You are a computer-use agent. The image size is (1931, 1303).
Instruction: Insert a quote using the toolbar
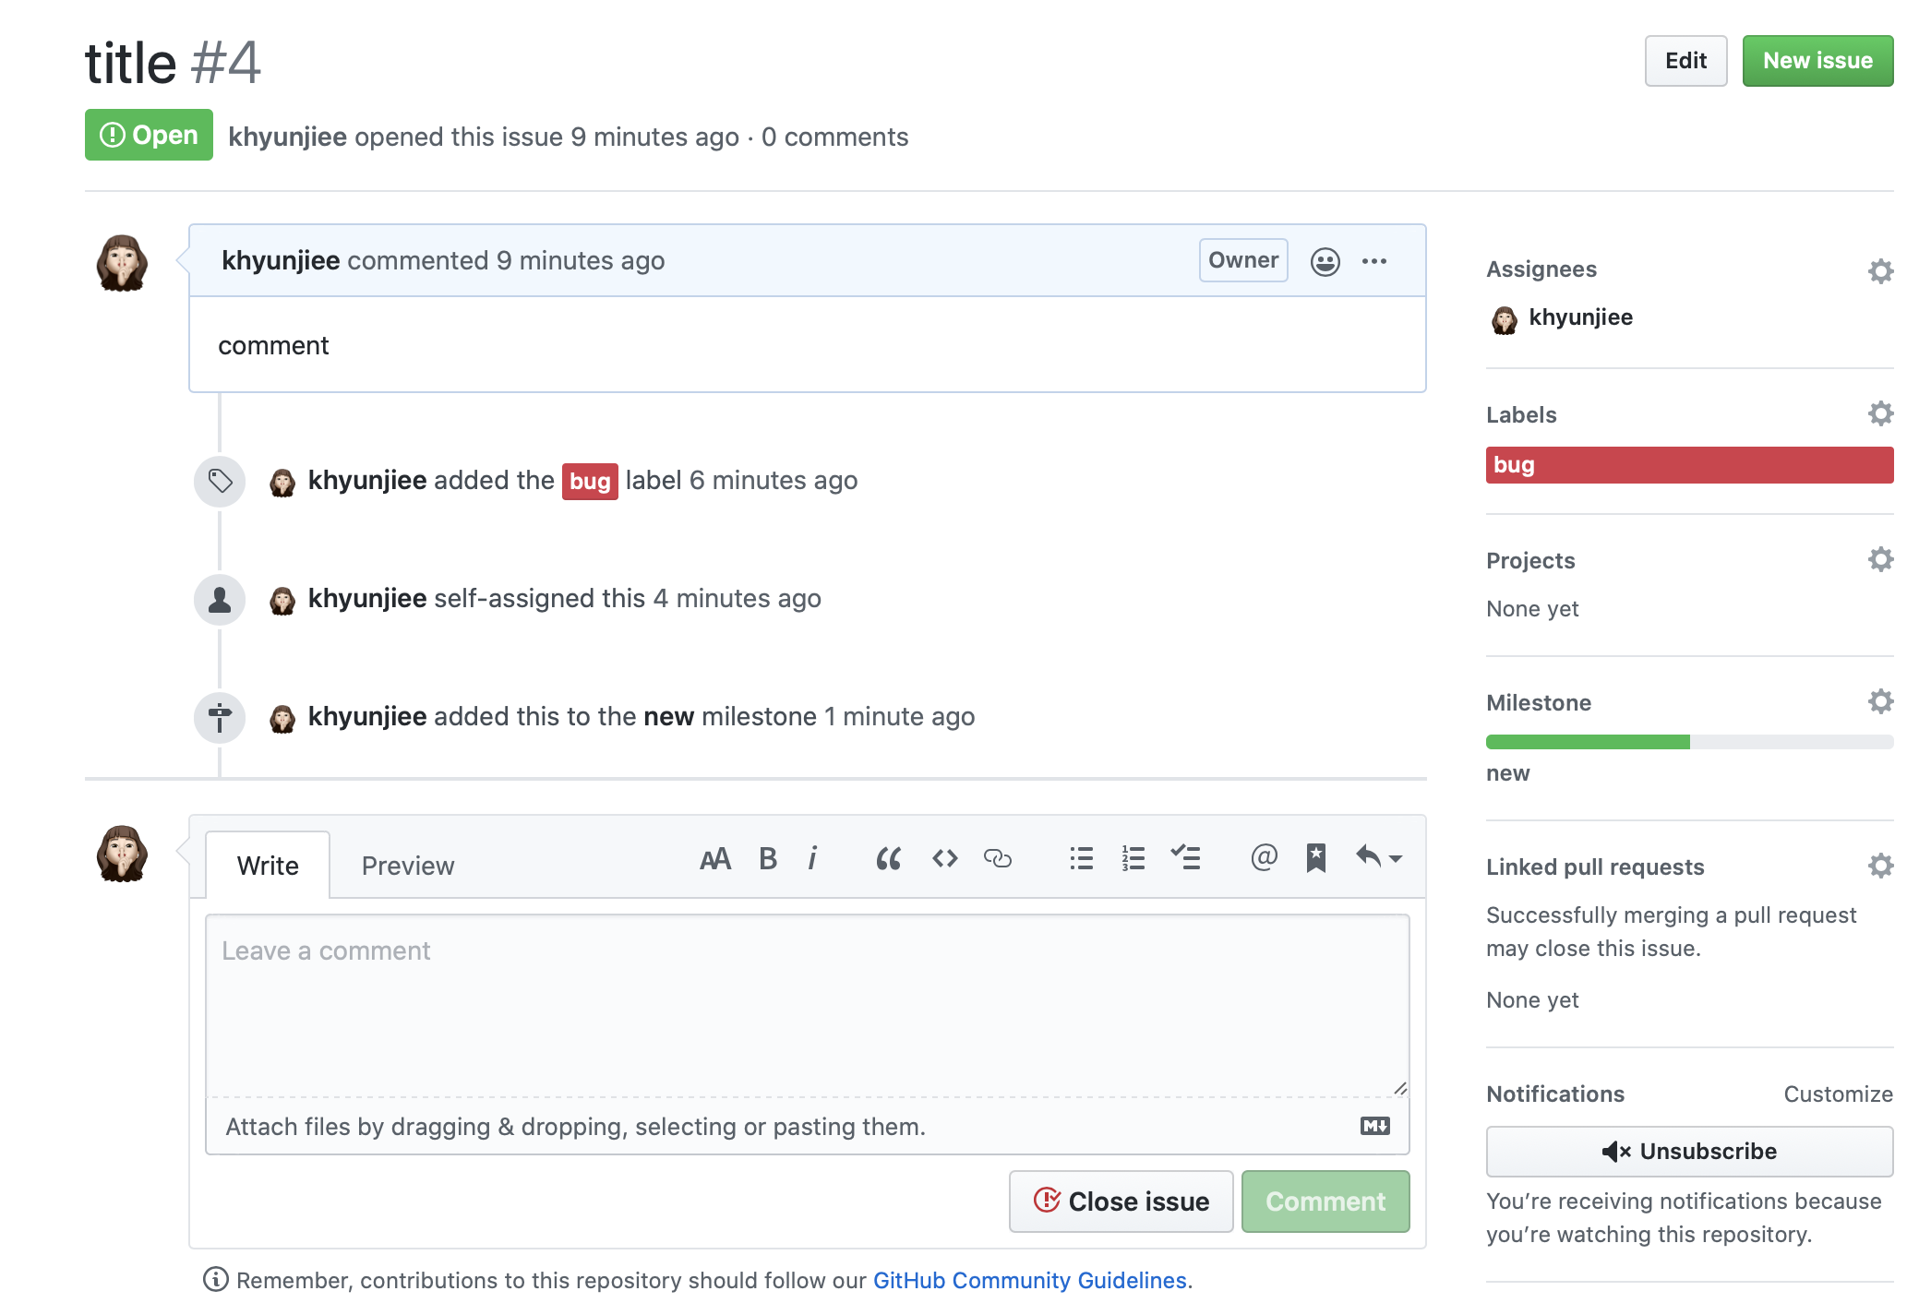pos(888,859)
